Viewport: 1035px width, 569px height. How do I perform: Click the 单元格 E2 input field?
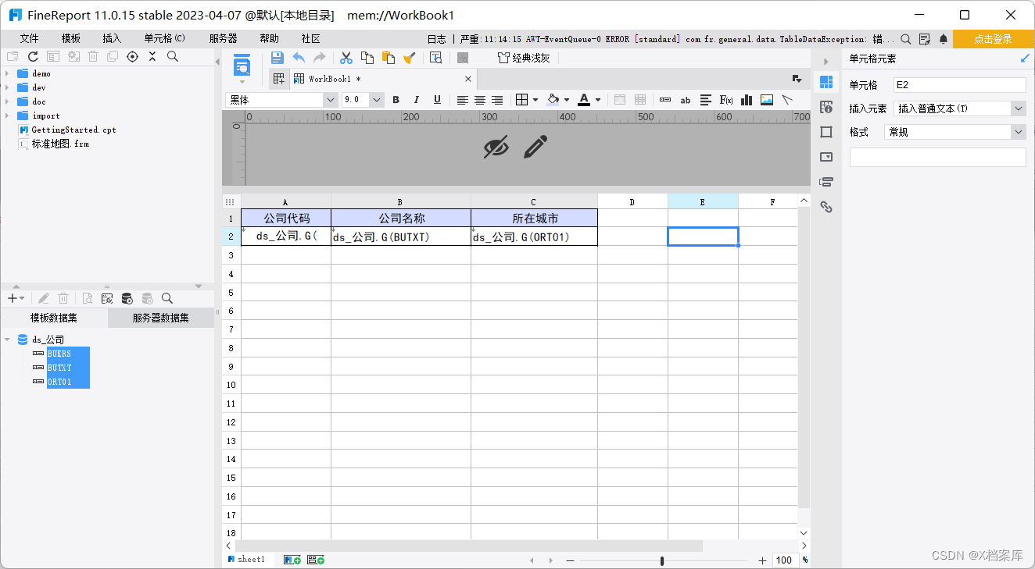click(959, 85)
